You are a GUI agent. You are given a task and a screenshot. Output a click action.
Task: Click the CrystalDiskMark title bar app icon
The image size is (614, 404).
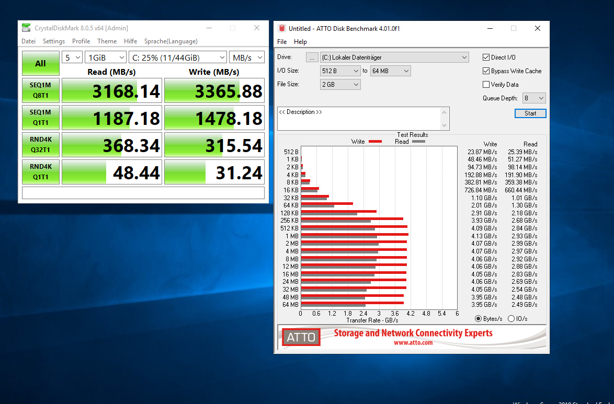tap(26, 28)
